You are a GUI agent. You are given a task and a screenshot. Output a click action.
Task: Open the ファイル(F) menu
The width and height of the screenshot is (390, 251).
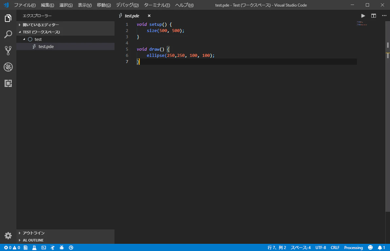[25, 5]
